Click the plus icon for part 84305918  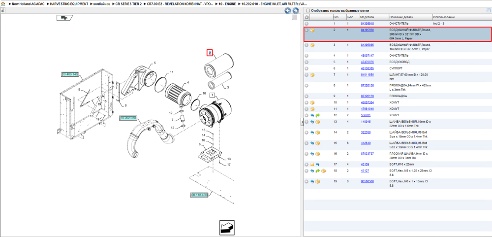tap(307, 24)
